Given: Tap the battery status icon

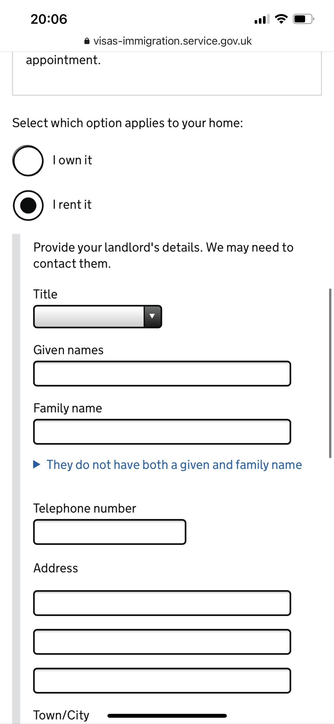Looking at the screenshot, I should click(x=303, y=19).
